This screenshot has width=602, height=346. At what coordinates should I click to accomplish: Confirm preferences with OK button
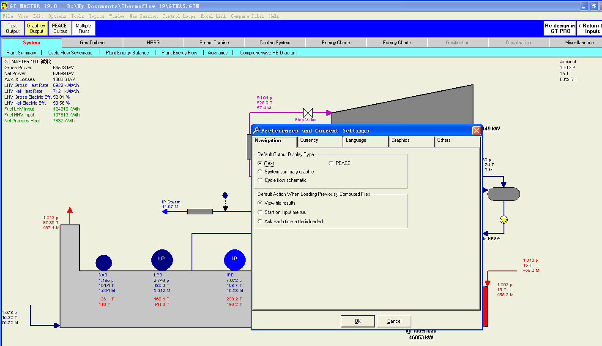(358, 321)
